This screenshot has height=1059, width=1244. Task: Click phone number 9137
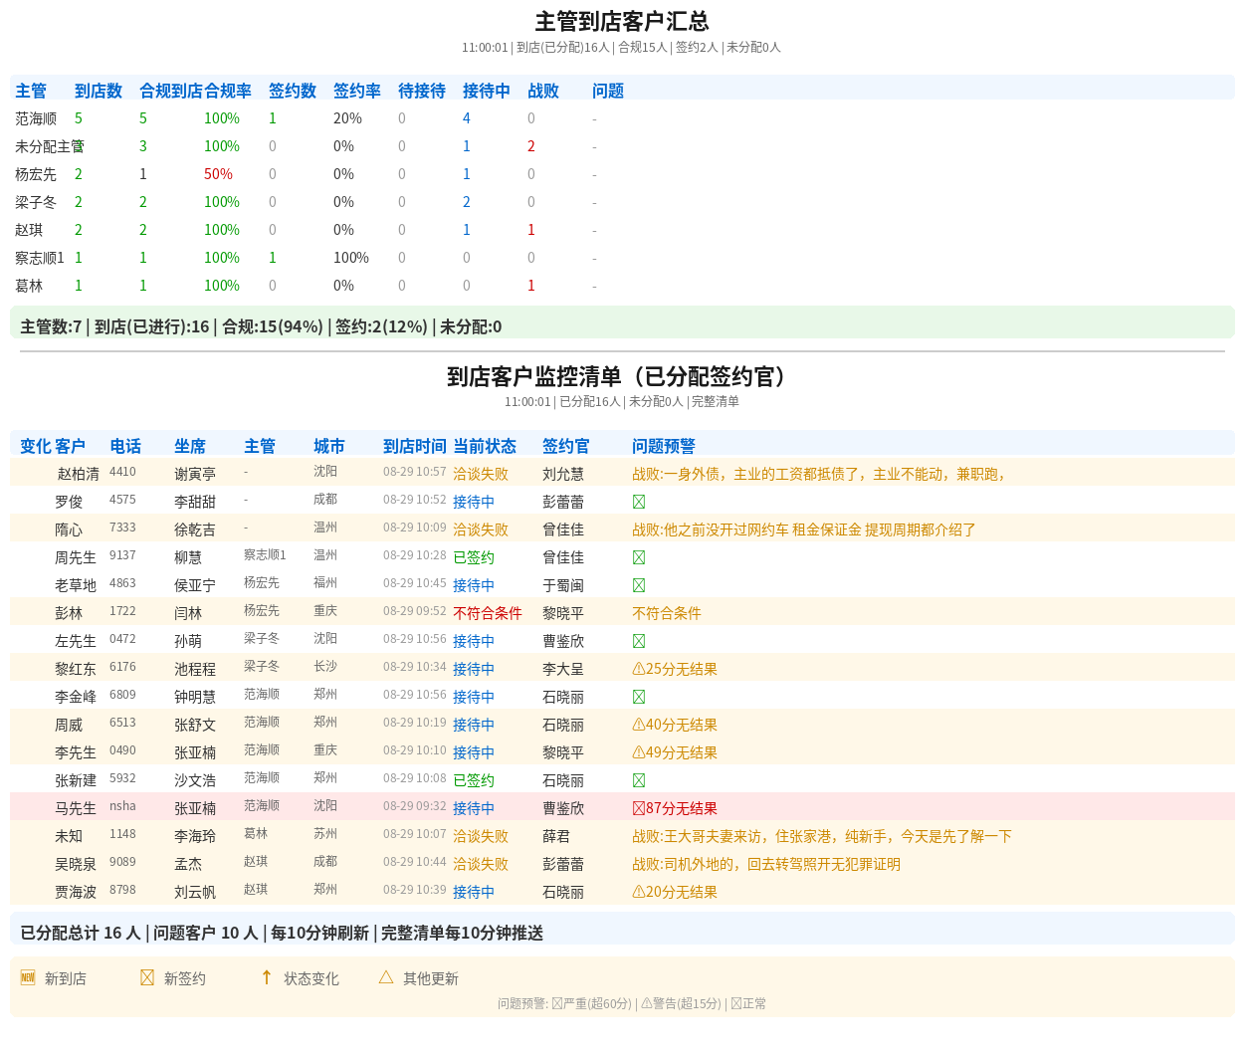click(x=122, y=555)
